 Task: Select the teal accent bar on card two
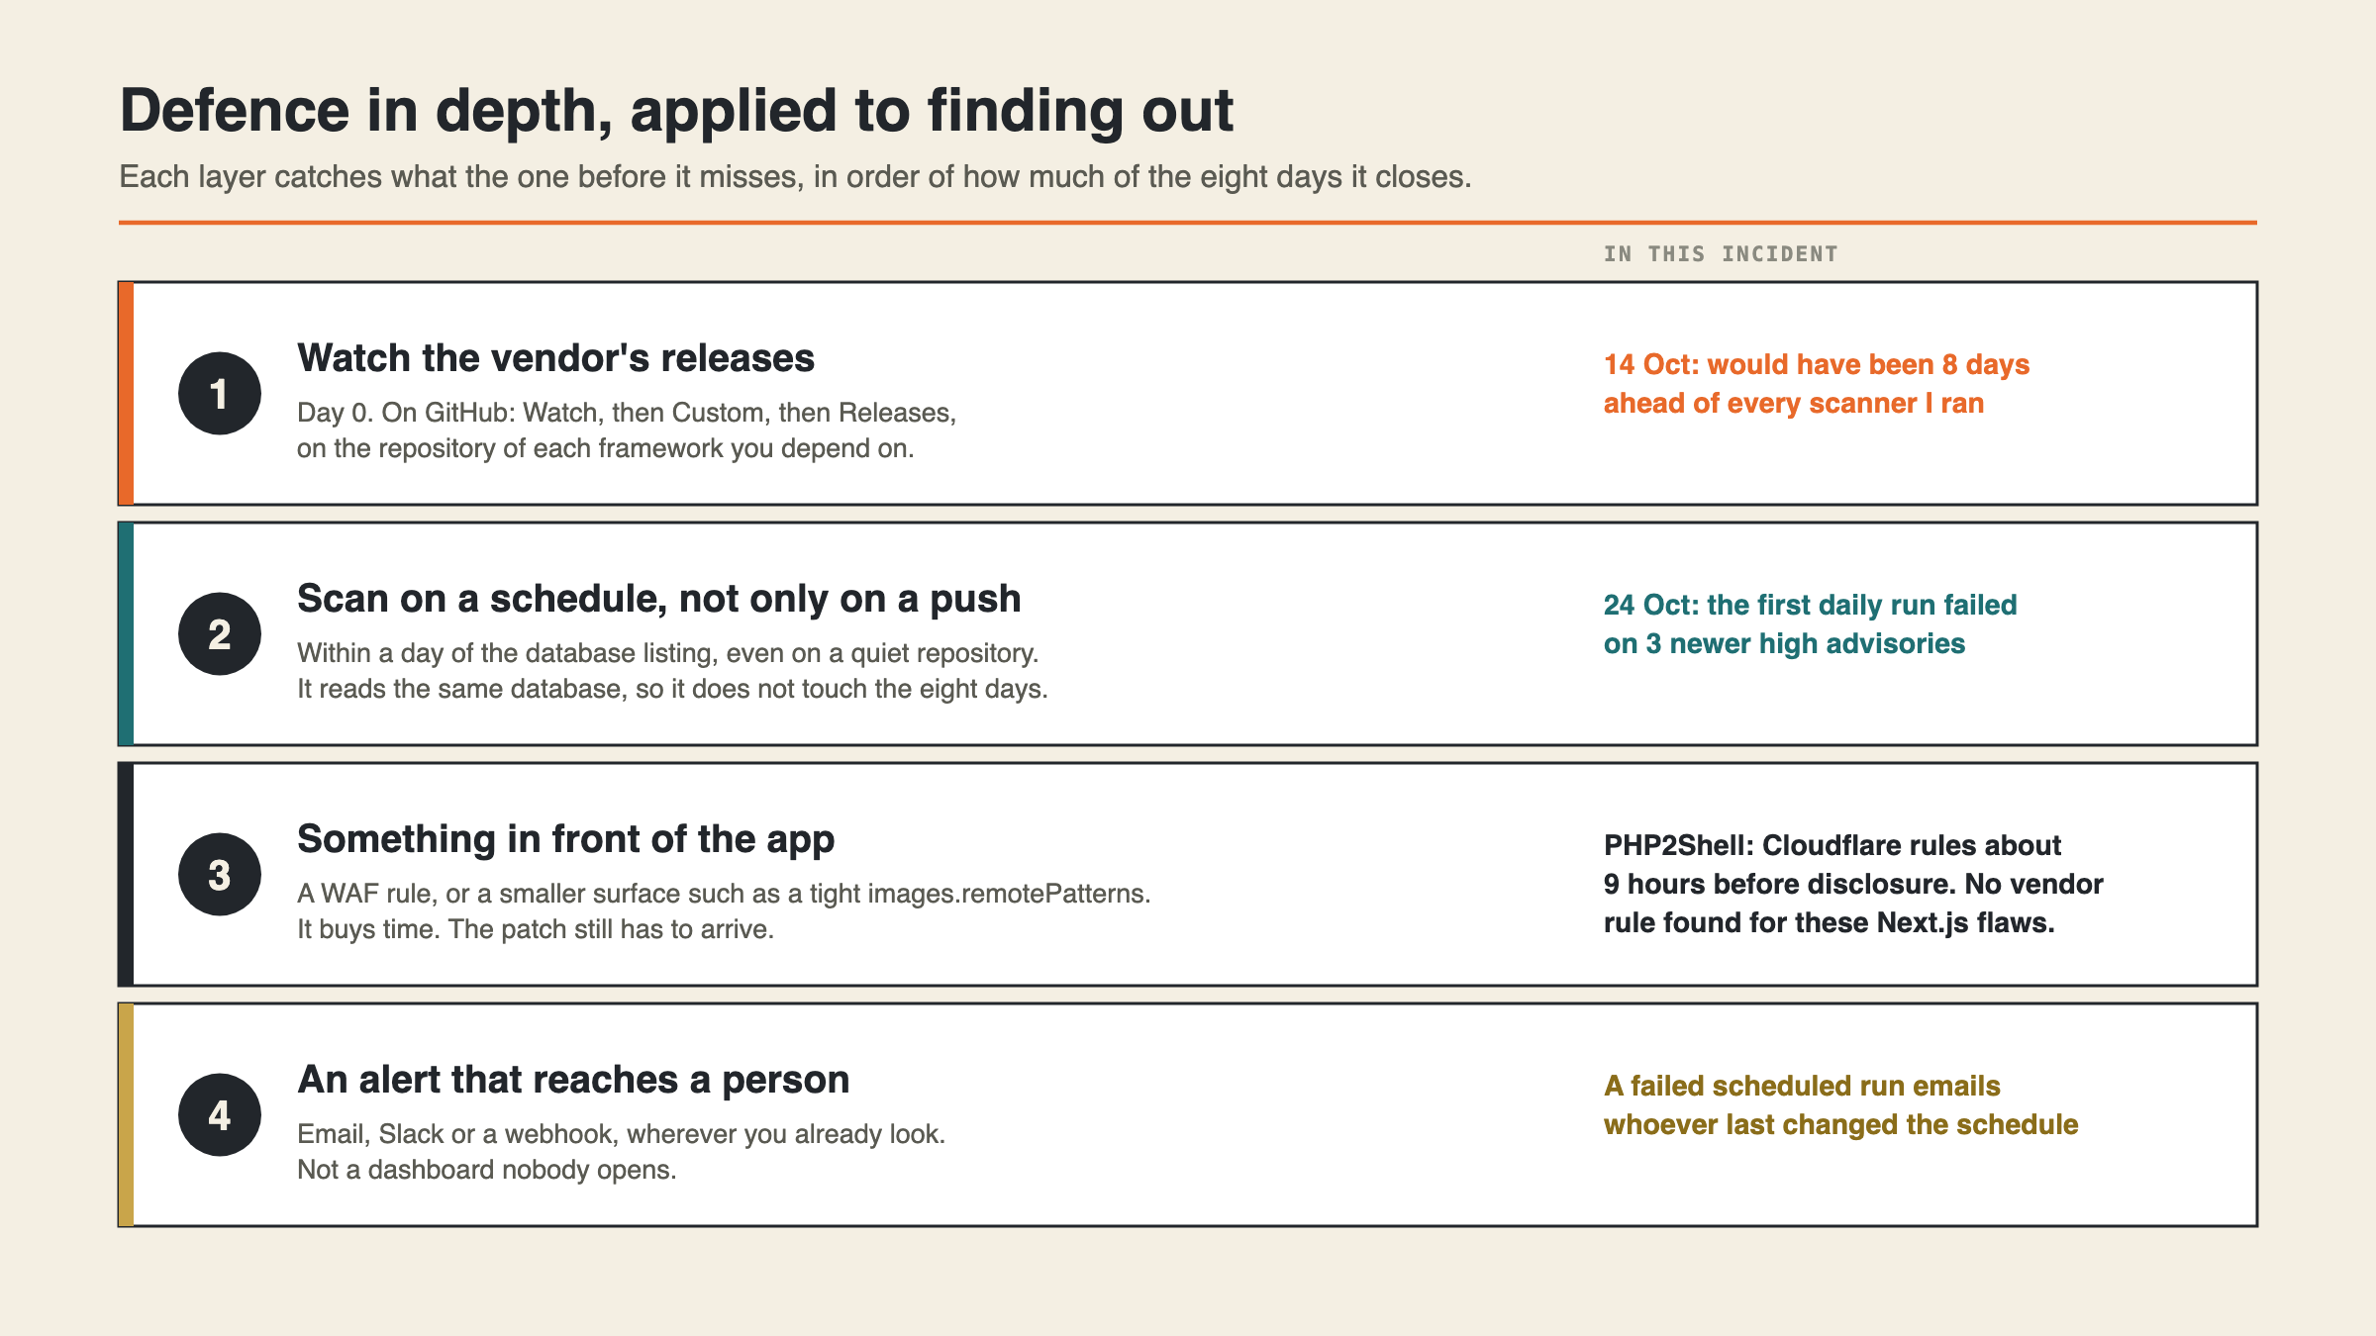(x=126, y=633)
